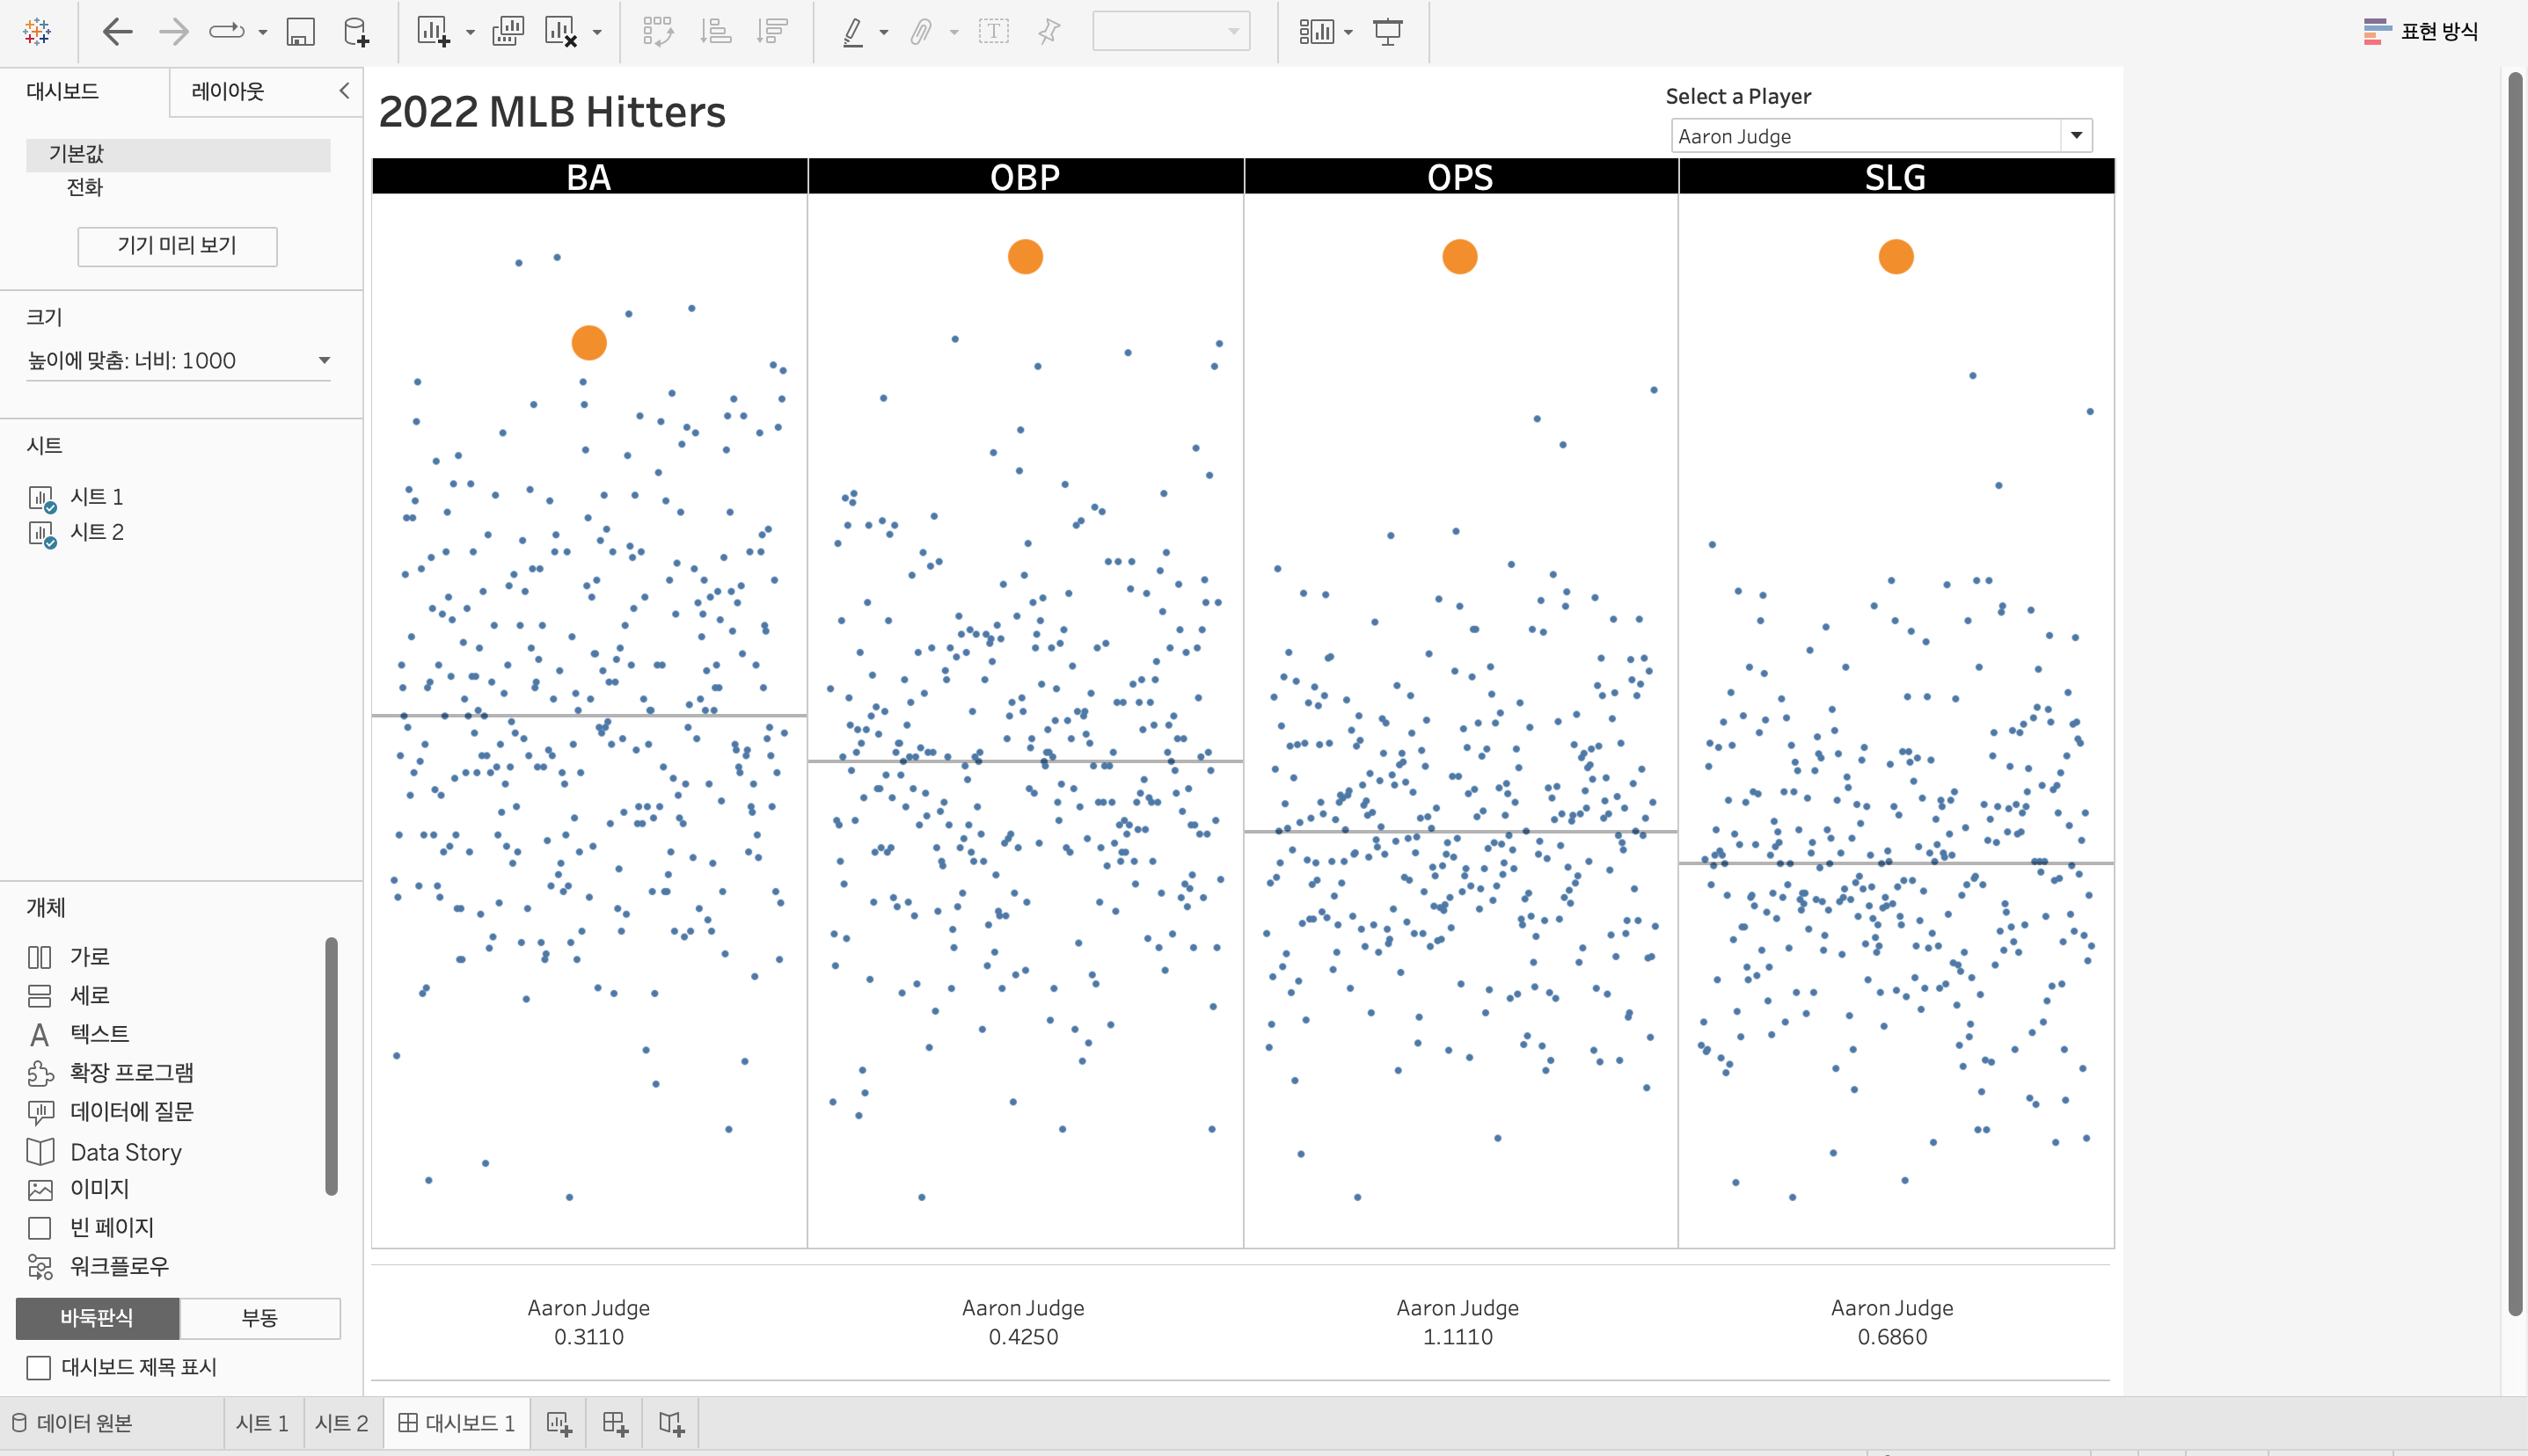
Task: Open the 크기 size dropdown
Action: tap(178, 360)
